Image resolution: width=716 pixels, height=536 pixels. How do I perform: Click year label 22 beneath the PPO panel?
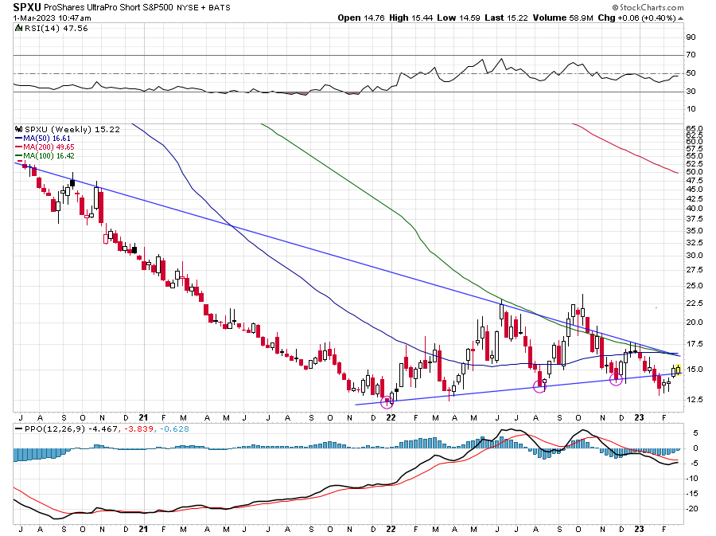[391, 529]
